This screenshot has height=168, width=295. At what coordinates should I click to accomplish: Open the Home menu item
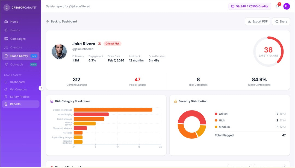[20, 22]
